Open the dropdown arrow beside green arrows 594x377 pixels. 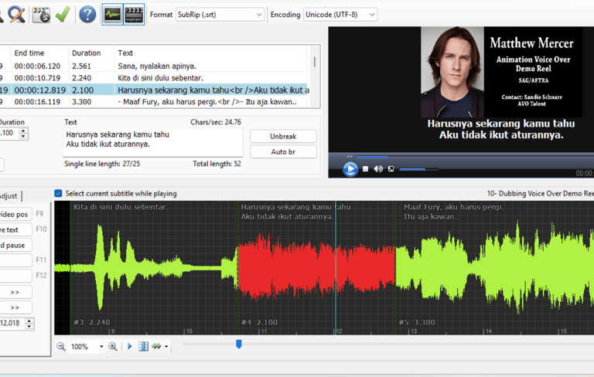pyautogui.click(x=166, y=346)
